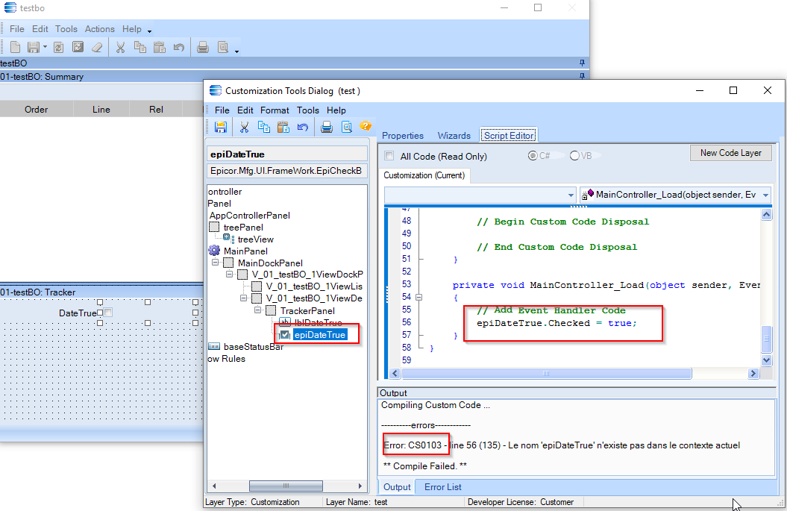Select the MainPanel tree item
Viewport: 787px width, 511px height.
click(x=245, y=251)
